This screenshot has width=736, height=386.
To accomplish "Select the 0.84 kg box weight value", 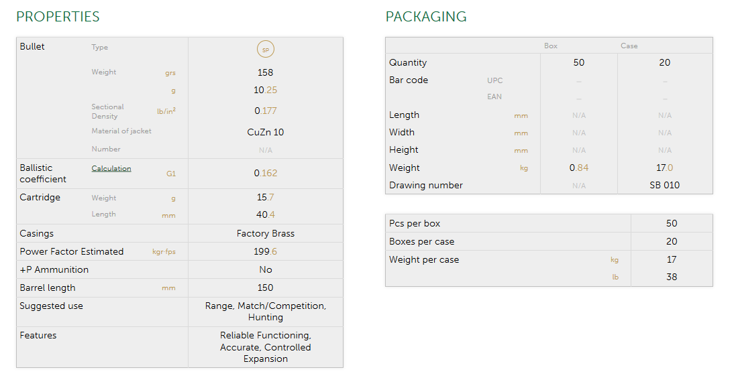I will coord(578,168).
